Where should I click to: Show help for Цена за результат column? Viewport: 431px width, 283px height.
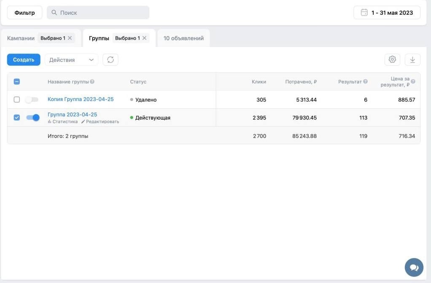[x=413, y=82]
